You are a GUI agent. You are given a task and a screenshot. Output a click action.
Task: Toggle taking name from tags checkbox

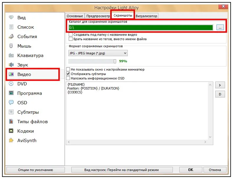click(x=70, y=39)
